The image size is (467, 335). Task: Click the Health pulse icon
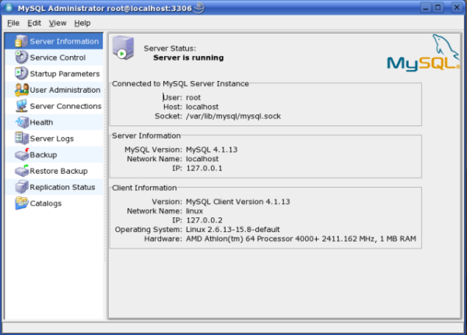22,122
